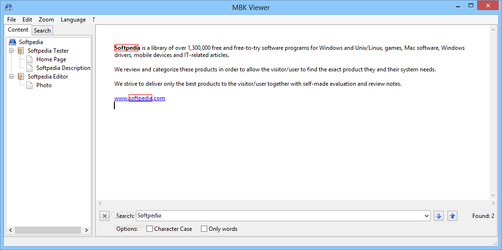Collapse the Softpedia Editor tree node
The height and width of the screenshot is (250, 502).
click(11, 77)
